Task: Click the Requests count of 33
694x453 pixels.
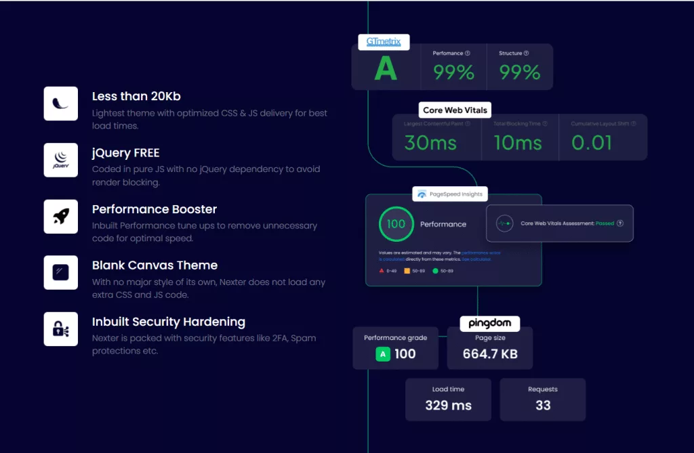Action: click(x=543, y=406)
